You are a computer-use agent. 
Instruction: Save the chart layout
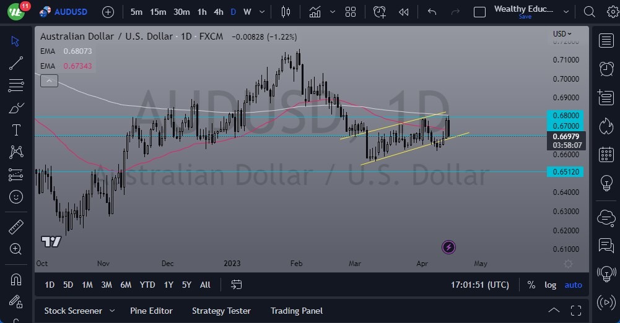pyautogui.click(x=525, y=17)
